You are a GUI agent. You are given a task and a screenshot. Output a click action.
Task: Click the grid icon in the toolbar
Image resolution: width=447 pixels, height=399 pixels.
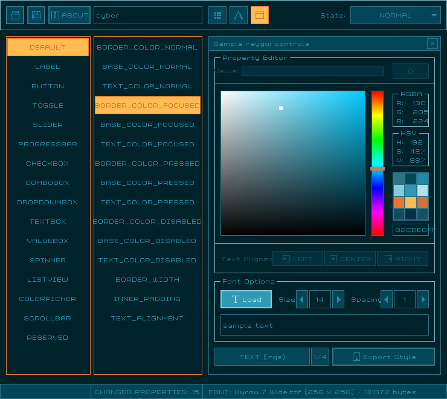217,15
